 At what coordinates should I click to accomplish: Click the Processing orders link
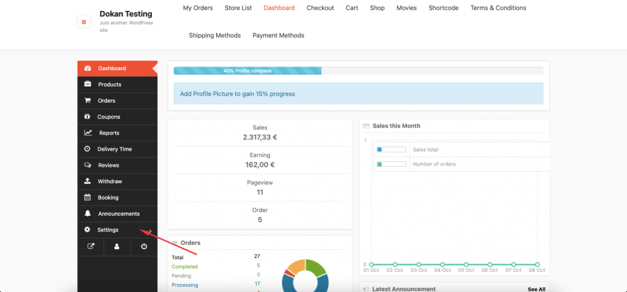184,285
